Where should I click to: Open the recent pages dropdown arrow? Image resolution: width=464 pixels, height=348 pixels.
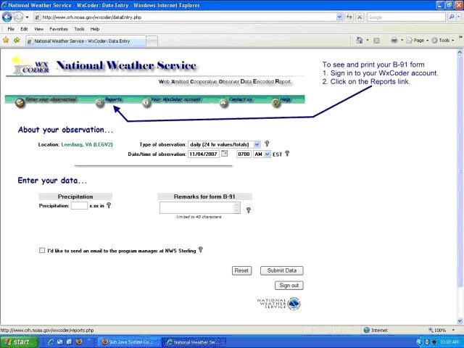click(x=28, y=17)
